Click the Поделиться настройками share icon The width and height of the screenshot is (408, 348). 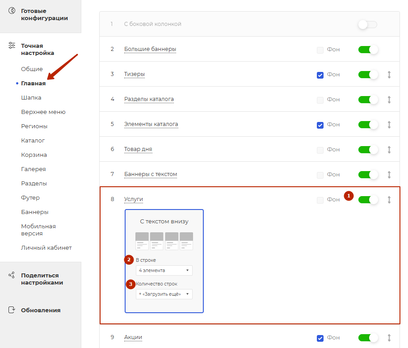pyautogui.click(x=12, y=275)
